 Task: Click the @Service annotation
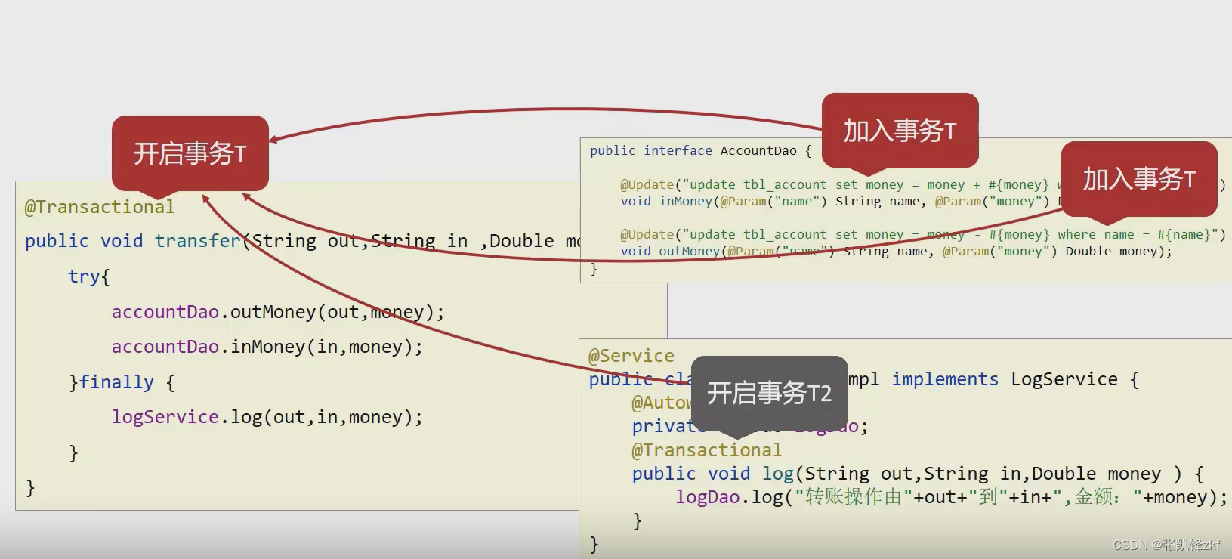pyautogui.click(x=631, y=356)
